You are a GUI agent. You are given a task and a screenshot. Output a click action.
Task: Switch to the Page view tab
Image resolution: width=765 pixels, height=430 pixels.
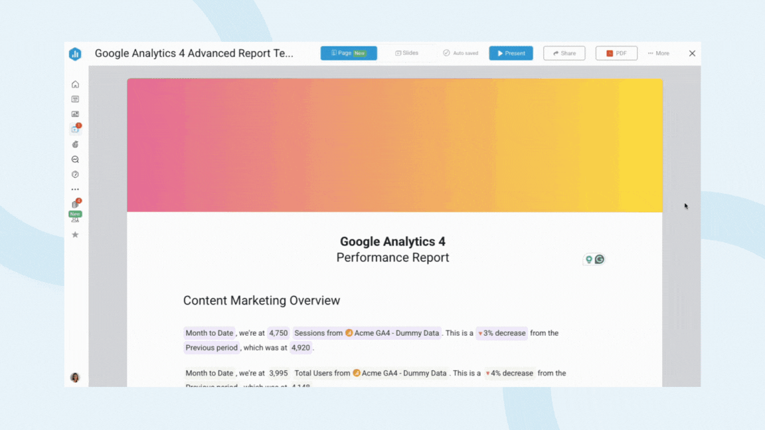tap(349, 53)
